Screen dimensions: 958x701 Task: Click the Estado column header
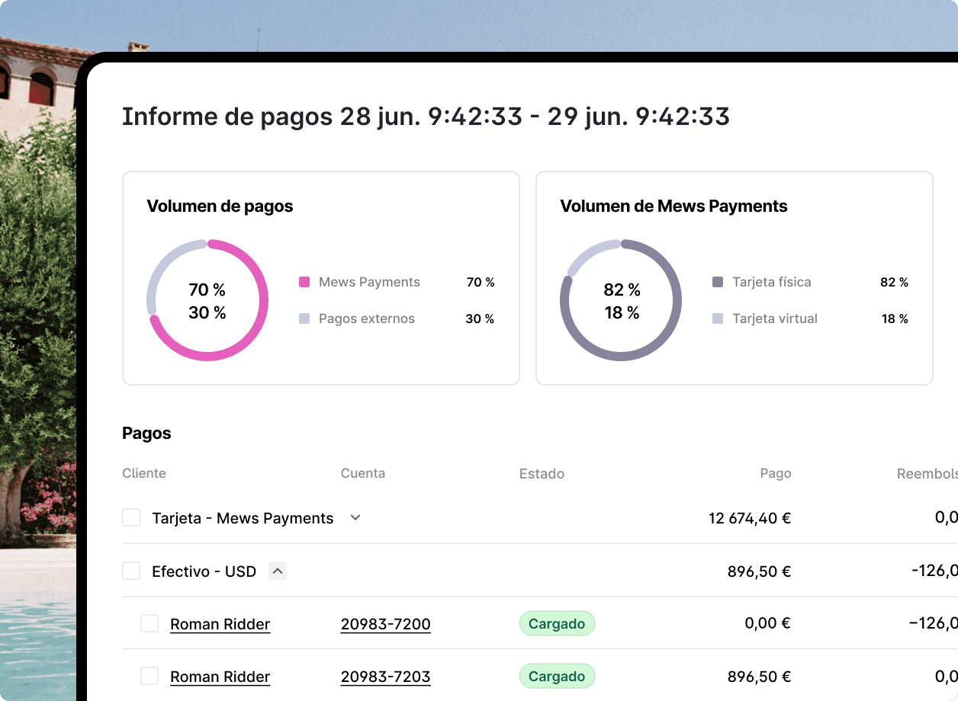pos(542,474)
